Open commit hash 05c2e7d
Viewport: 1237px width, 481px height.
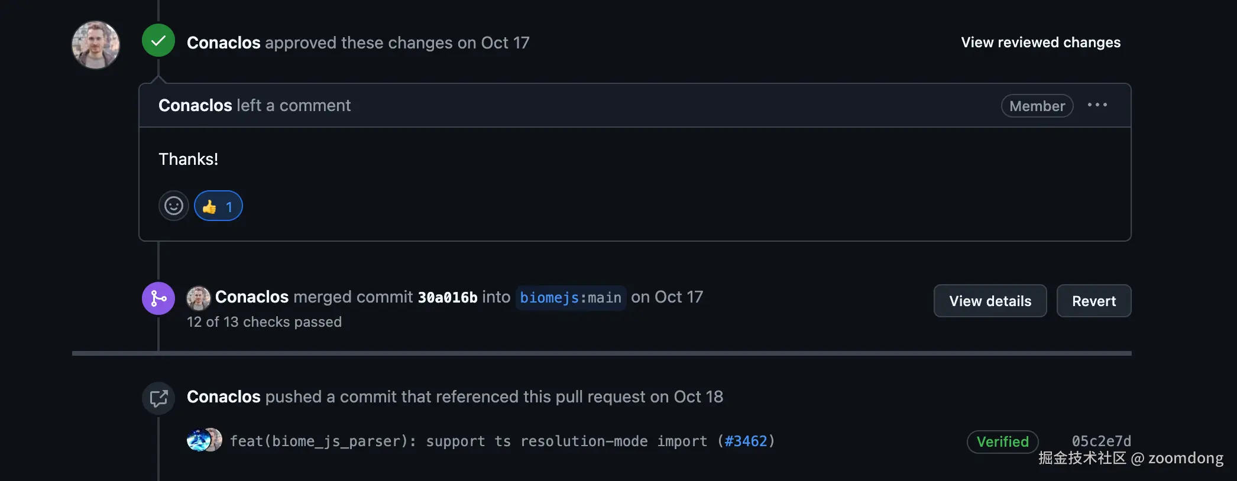pyautogui.click(x=1101, y=441)
